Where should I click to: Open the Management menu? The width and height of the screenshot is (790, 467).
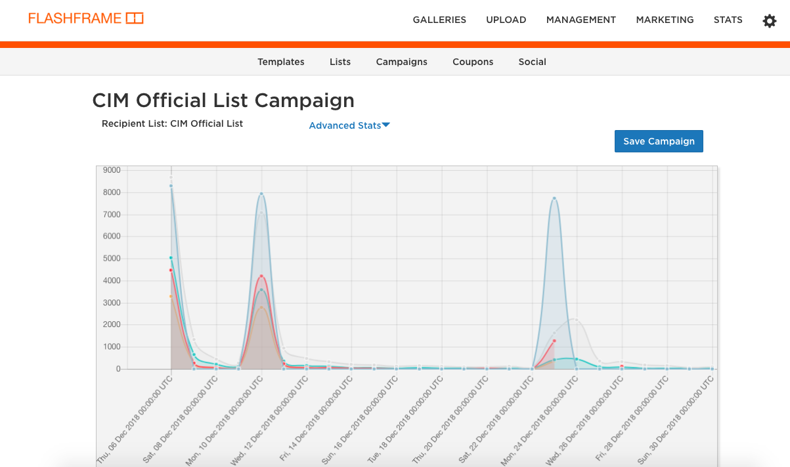tap(581, 20)
